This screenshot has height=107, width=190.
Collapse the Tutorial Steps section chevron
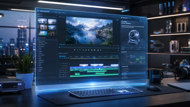click(145, 66)
